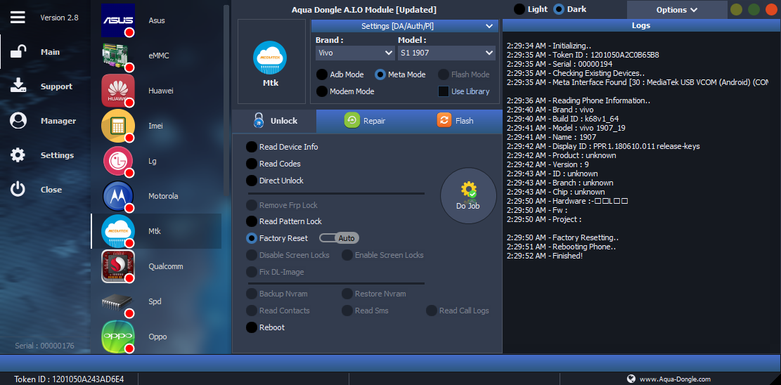Select the eMMC module icon
Screen dimensions: 781x385
118,56
